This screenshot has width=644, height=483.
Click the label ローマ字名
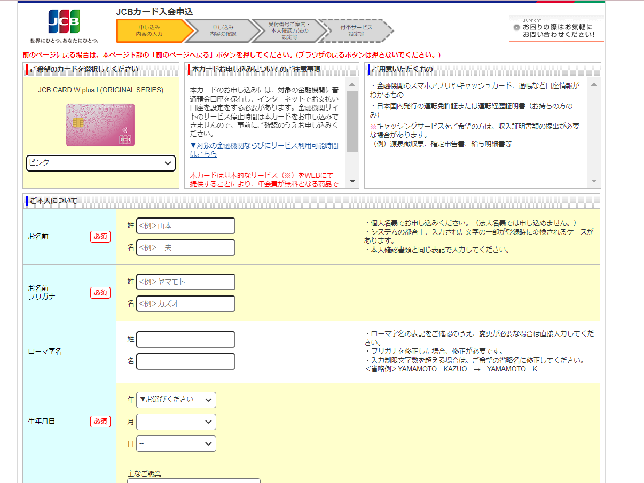tap(45, 352)
